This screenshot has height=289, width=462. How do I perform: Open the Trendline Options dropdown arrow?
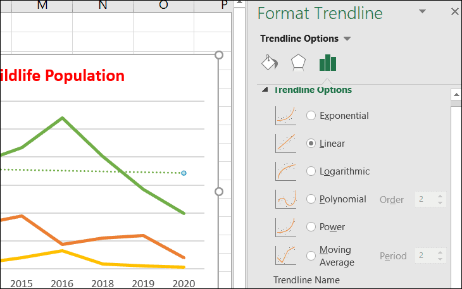(x=347, y=39)
